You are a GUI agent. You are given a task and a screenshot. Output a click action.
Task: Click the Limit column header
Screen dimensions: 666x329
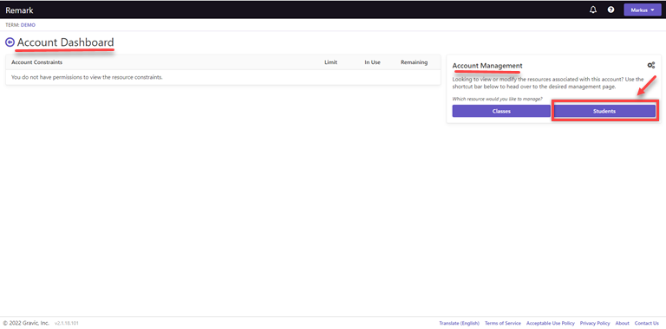(330, 62)
